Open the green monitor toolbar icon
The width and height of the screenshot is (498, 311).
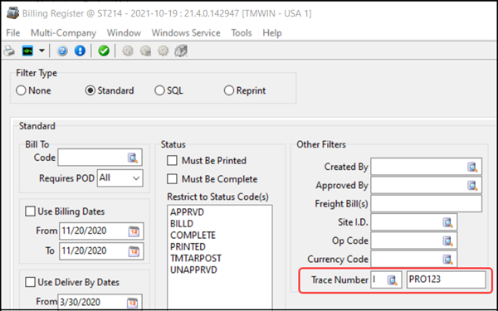coord(27,51)
